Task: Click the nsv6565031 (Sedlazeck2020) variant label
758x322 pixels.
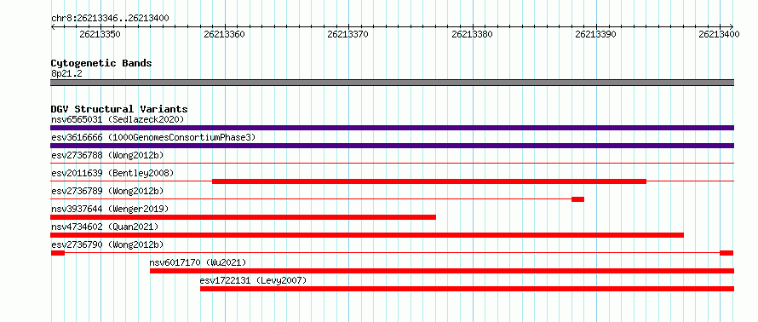Action: point(118,119)
